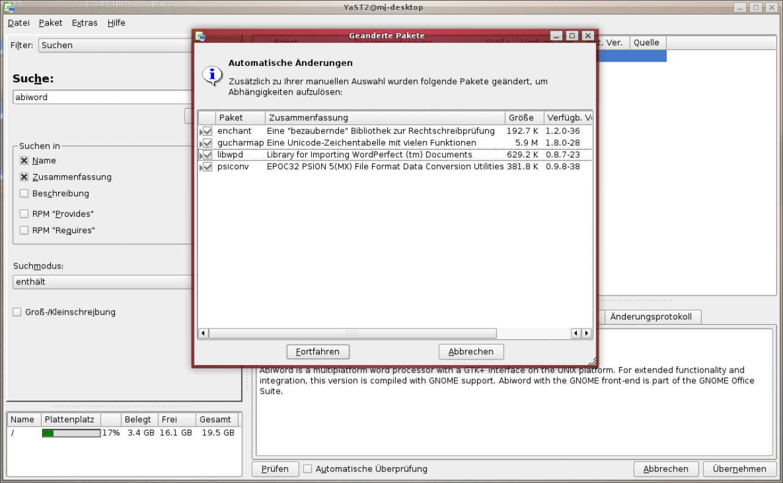The width and height of the screenshot is (783, 483).
Task: Enable RPM "Provides" search option
Action: (x=24, y=214)
